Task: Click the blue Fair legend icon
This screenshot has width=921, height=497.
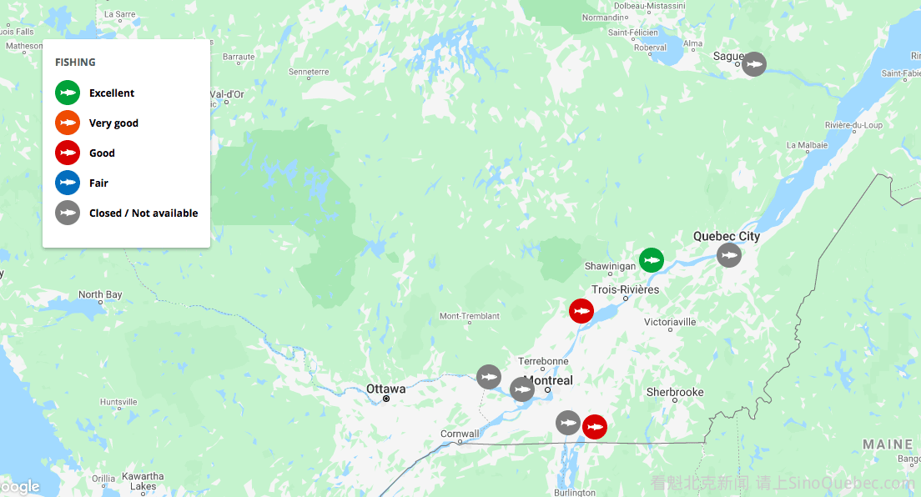Action: click(x=68, y=183)
